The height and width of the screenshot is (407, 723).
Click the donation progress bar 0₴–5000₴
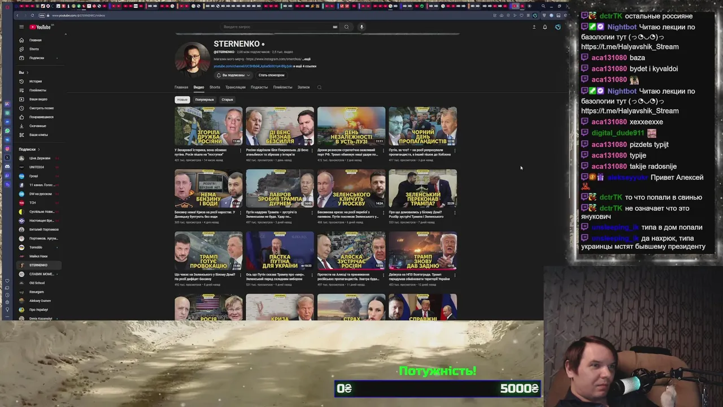coord(438,388)
